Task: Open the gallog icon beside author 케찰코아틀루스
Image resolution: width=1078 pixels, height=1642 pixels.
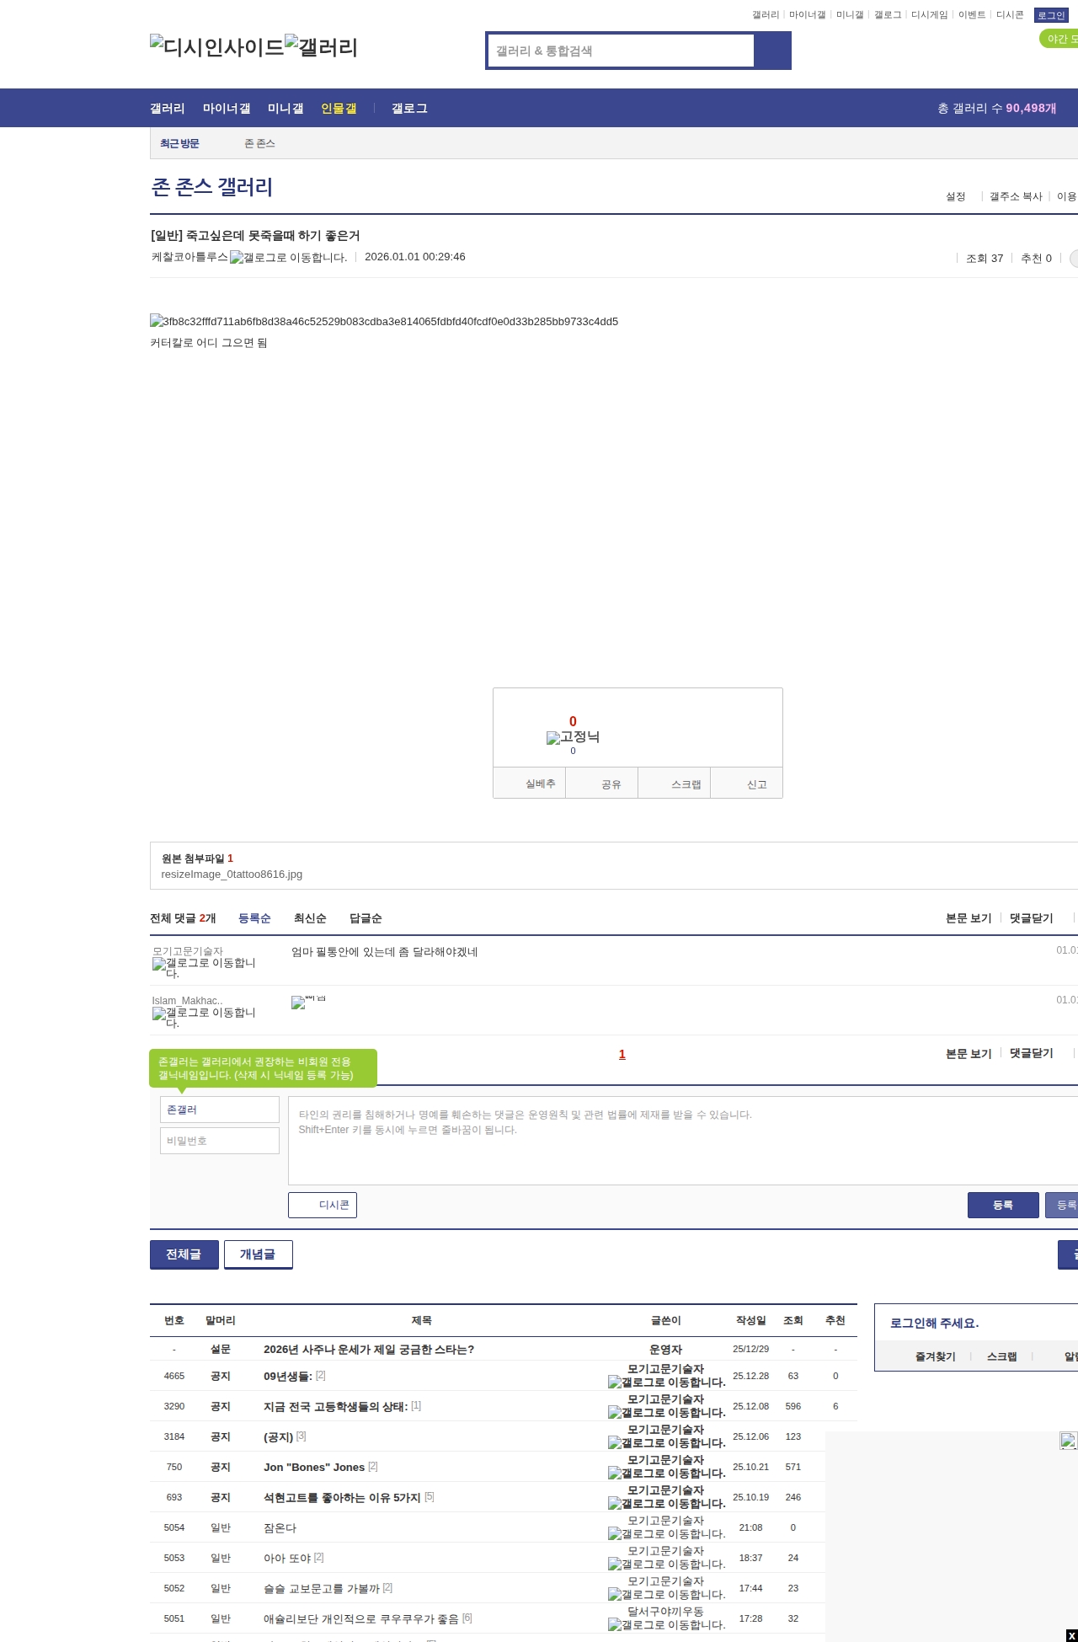Action: pos(289,257)
